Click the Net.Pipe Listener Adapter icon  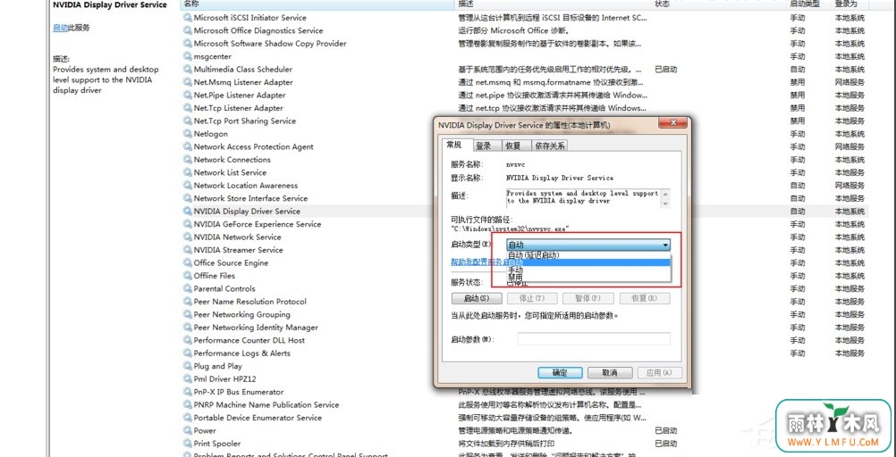coord(188,96)
